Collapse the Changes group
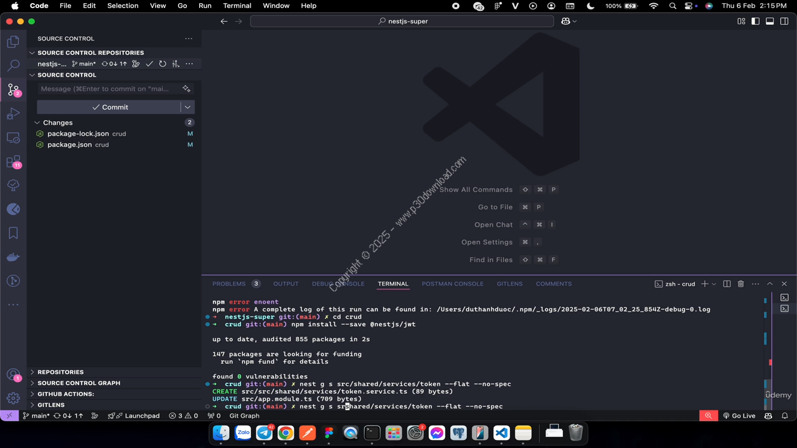This screenshot has width=797, height=448. point(37,123)
